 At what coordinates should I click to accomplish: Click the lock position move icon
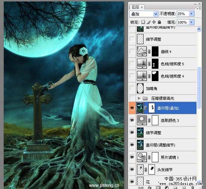coord(154,22)
